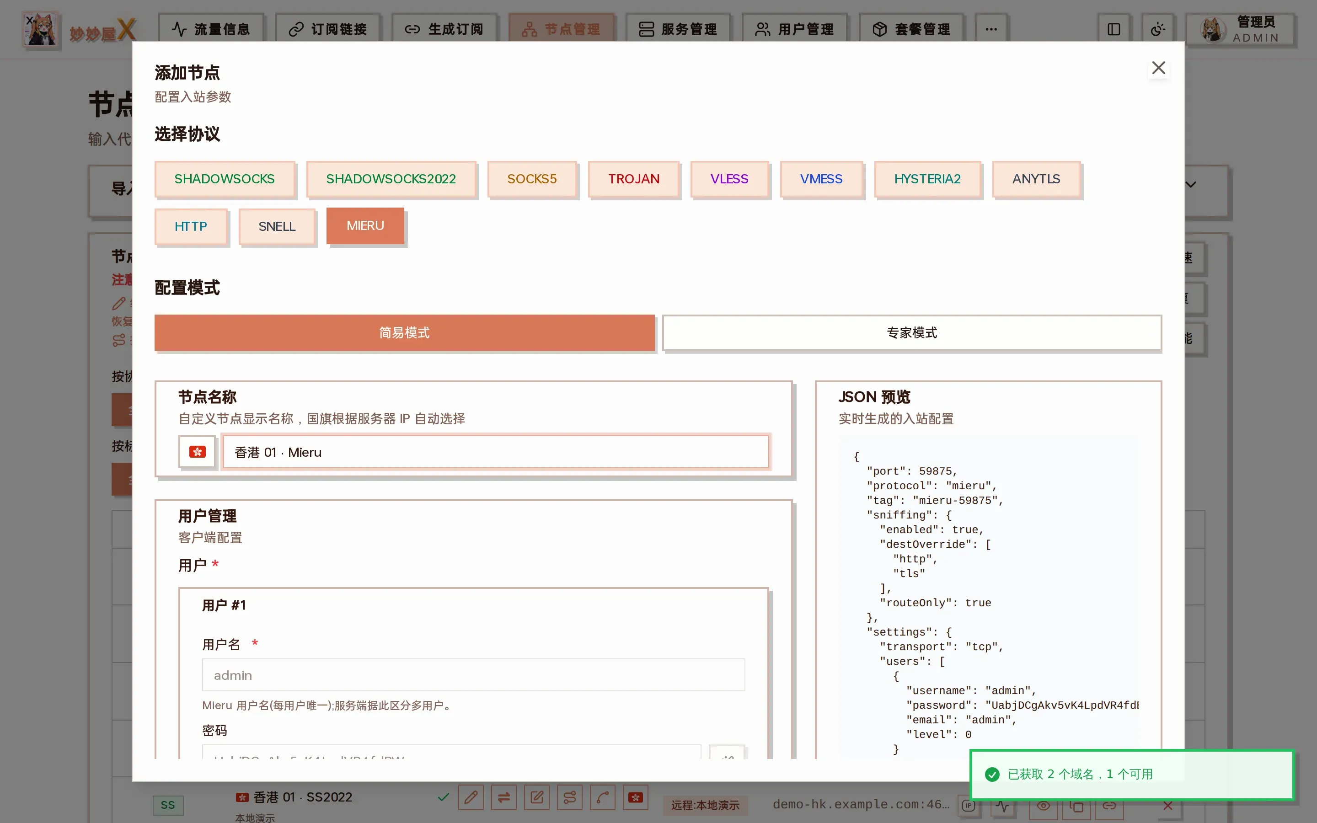Focus the 用户名 admin input field
This screenshot has height=823, width=1317.
(x=473, y=675)
